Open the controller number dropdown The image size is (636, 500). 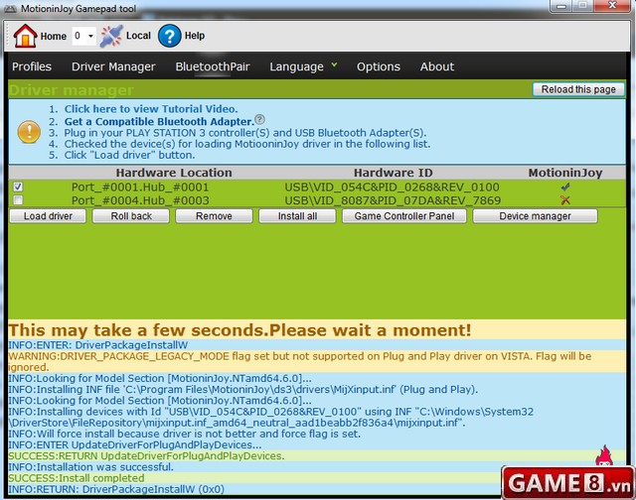point(83,36)
